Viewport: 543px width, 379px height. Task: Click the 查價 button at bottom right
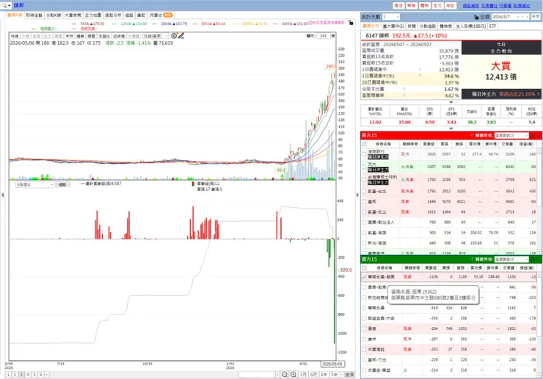(x=349, y=375)
